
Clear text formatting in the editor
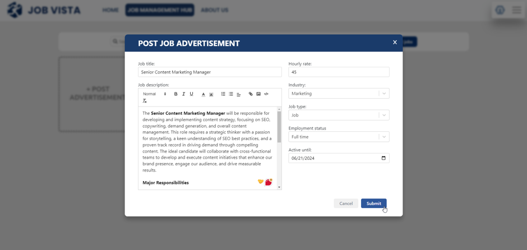coord(145,101)
